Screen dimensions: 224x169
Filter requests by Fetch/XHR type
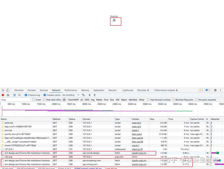coord(73,100)
